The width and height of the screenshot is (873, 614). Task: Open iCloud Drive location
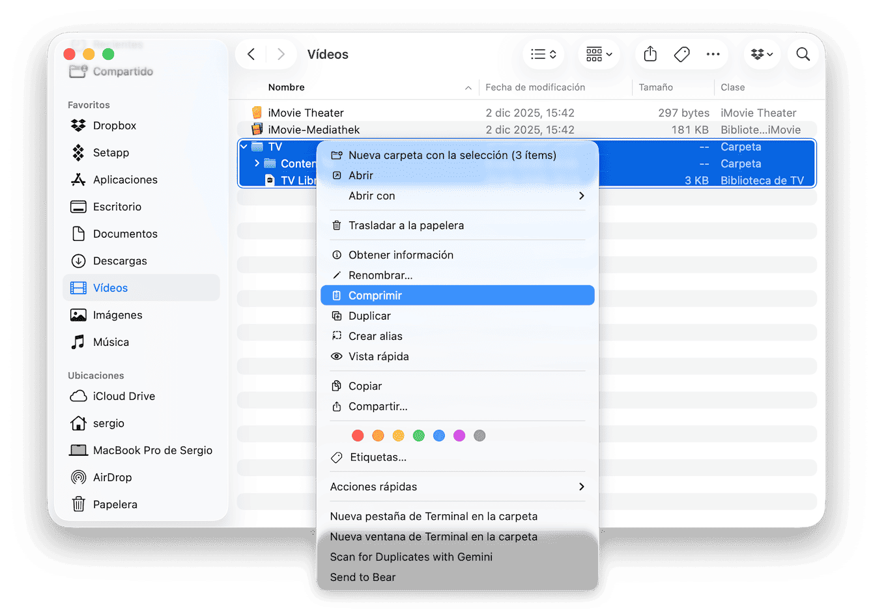pyautogui.click(x=141, y=397)
